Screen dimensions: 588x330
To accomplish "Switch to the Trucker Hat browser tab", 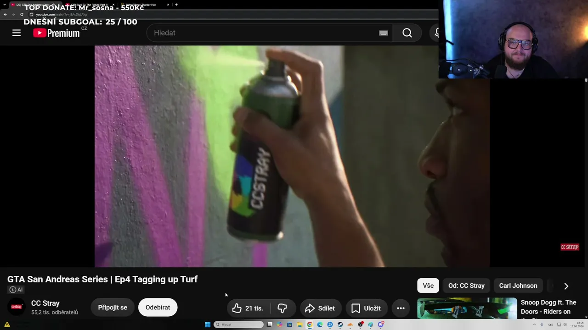I will 144,5.
